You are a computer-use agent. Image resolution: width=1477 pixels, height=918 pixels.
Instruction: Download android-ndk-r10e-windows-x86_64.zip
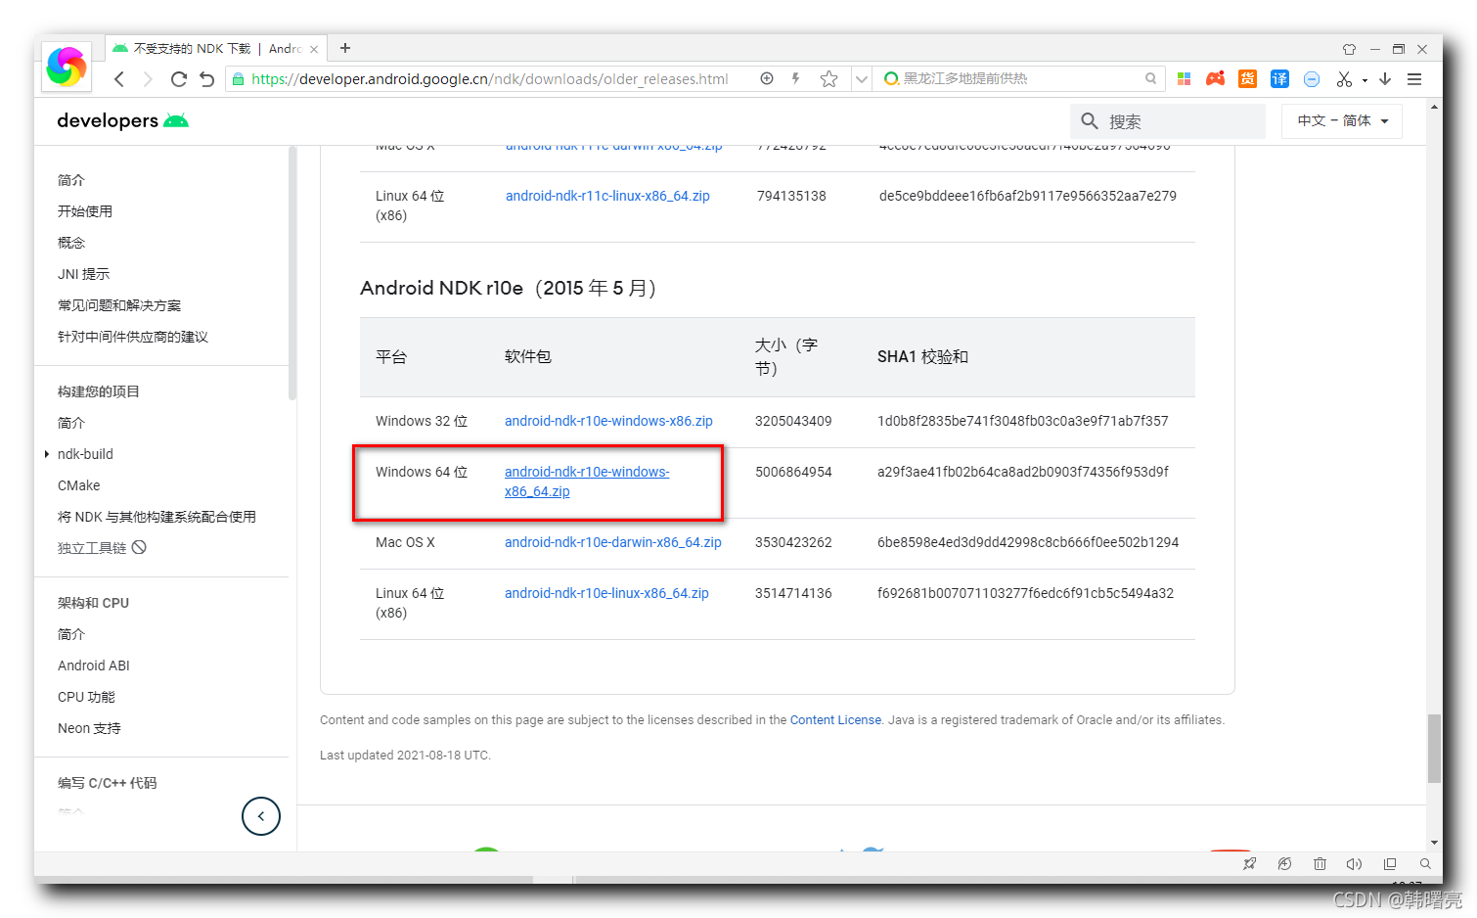587,482
